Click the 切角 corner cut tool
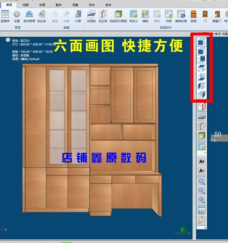This screenshot has height=243, width=228. [169, 16]
